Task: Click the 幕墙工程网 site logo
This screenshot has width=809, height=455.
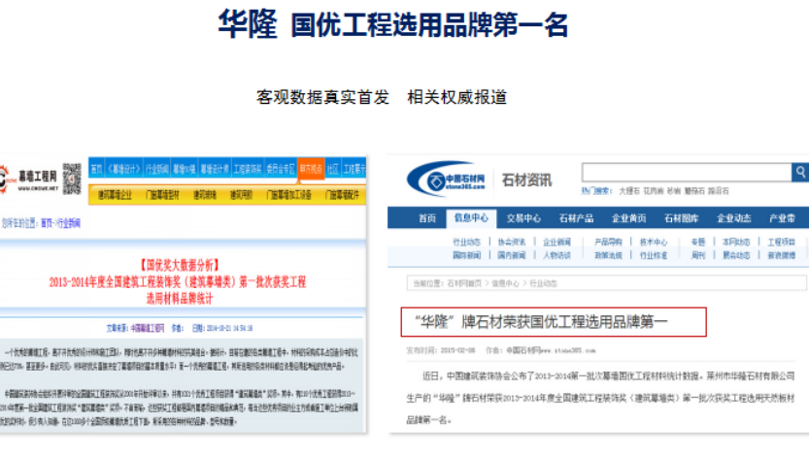Action: pyautogui.click(x=29, y=179)
